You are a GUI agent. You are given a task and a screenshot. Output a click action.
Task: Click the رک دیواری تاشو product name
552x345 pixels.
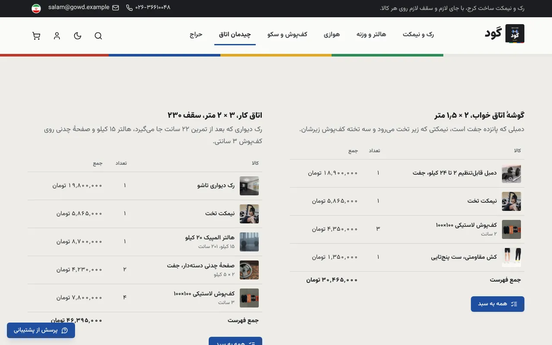pyautogui.click(x=216, y=185)
